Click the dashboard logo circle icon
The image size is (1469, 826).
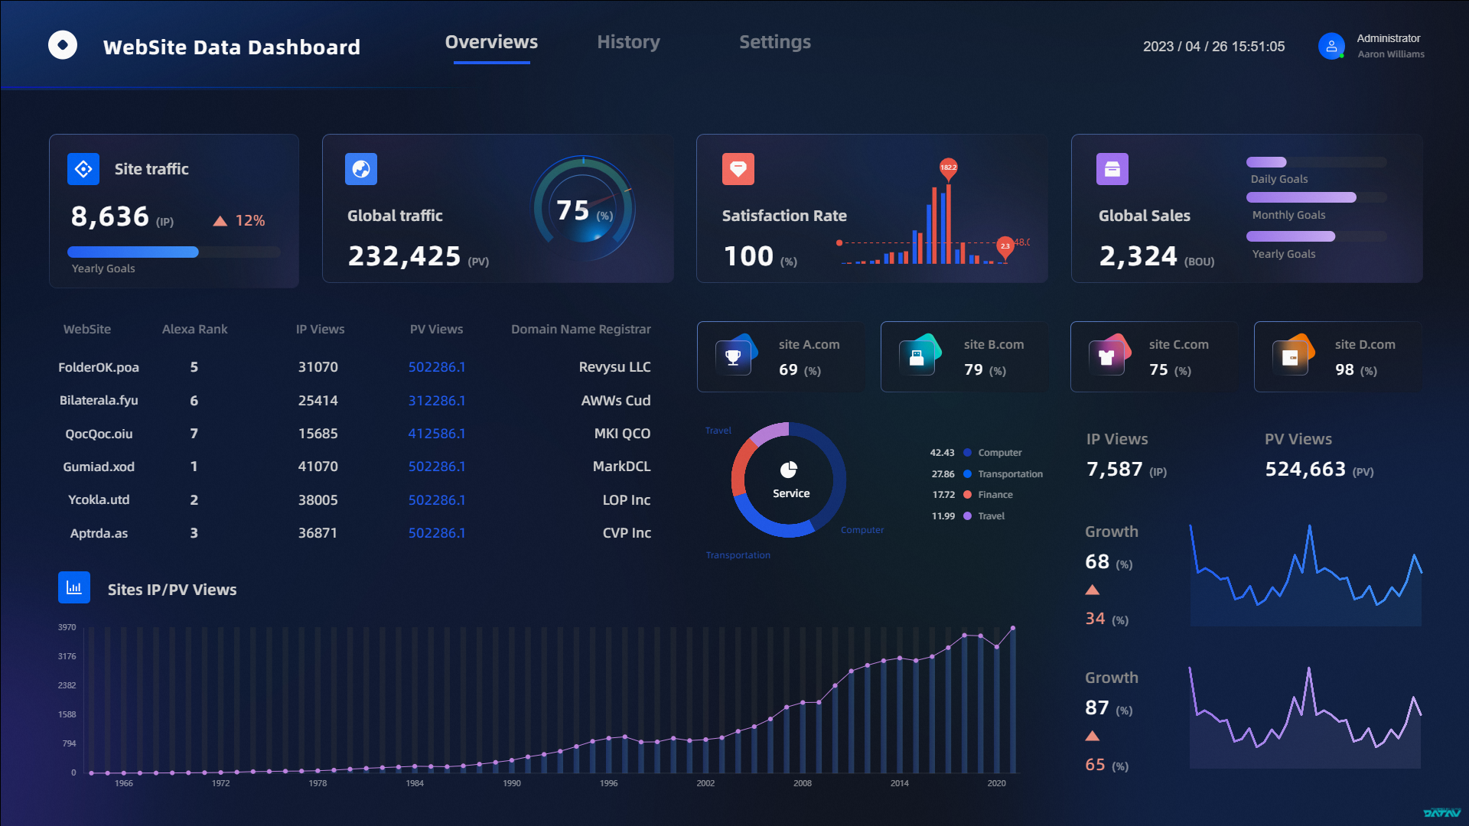coord(63,45)
